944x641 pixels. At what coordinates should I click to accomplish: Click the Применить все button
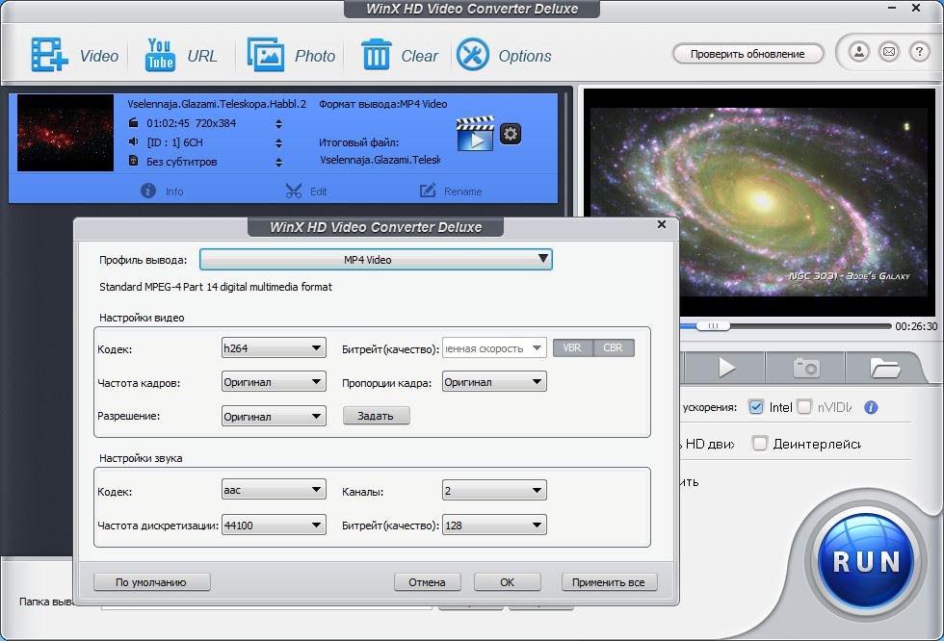pyautogui.click(x=609, y=582)
